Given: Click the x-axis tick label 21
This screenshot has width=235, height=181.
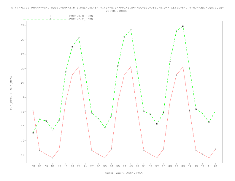Looking at the screenshot, I should tap(79, 166).
